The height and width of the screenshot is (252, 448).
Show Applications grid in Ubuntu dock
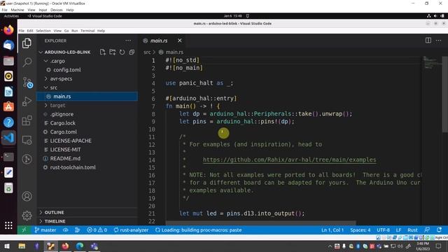(x=8, y=225)
